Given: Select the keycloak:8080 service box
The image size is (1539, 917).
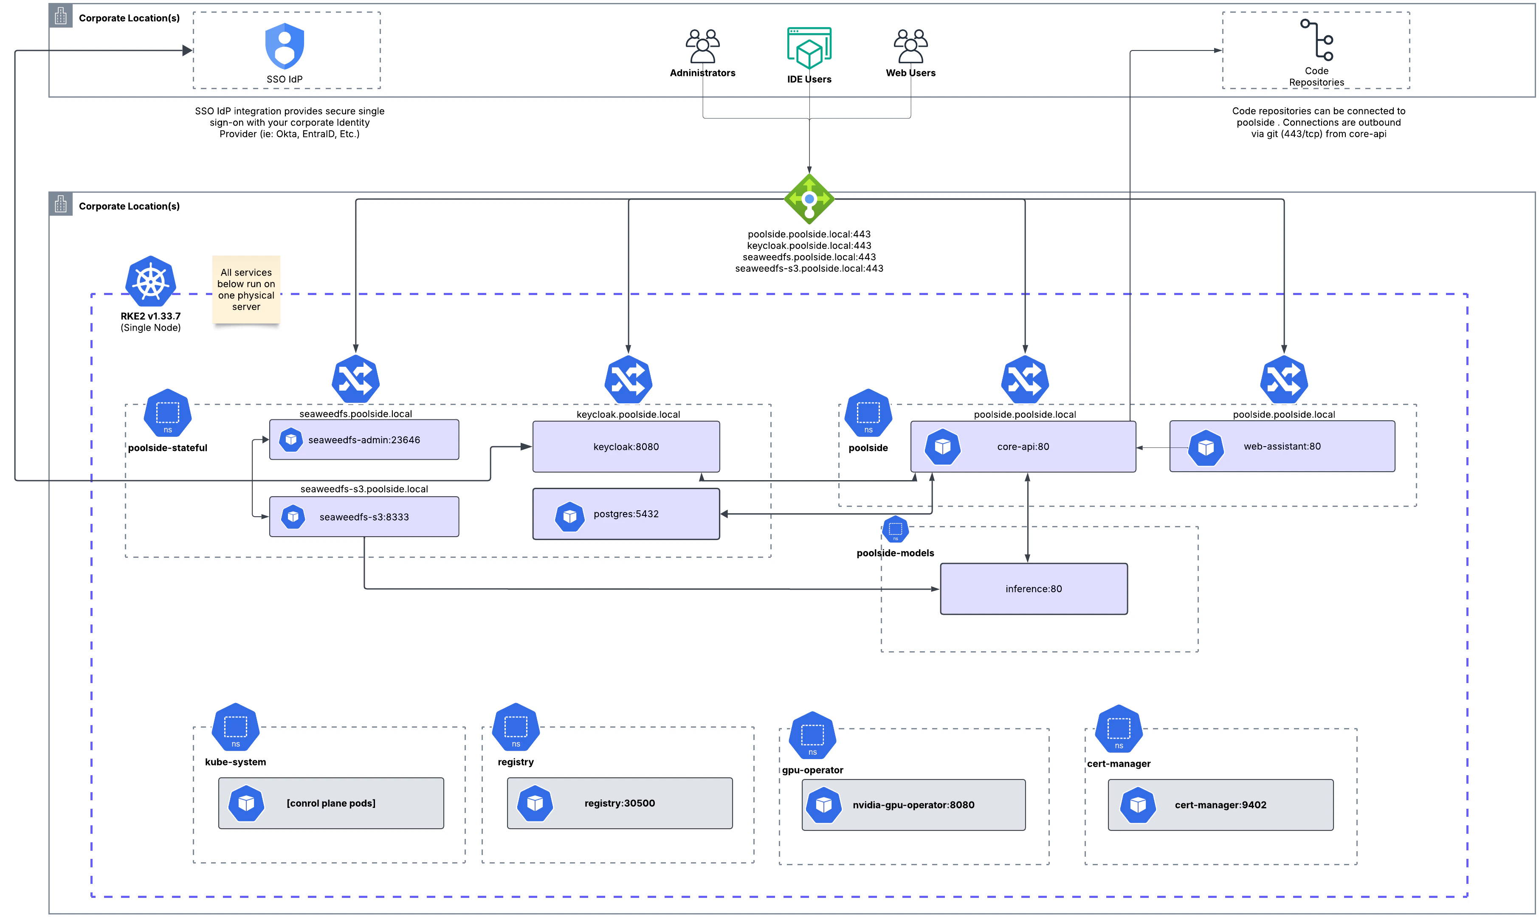Looking at the screenshot, I should (x=626, y=447).
